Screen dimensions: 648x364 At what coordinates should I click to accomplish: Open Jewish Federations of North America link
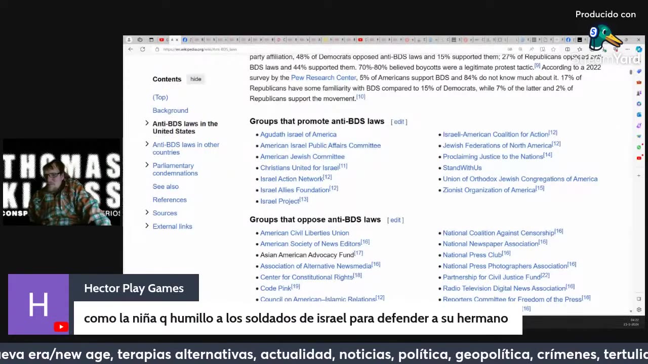pyautogui.click(x=497, y=146)
